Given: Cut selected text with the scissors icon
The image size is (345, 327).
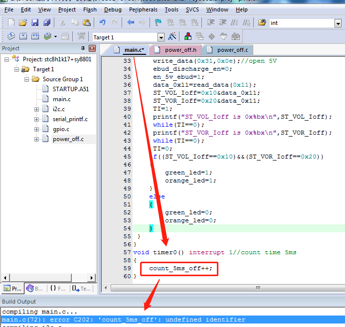Looking at the screenshot, I should click(x=63, y=22).
